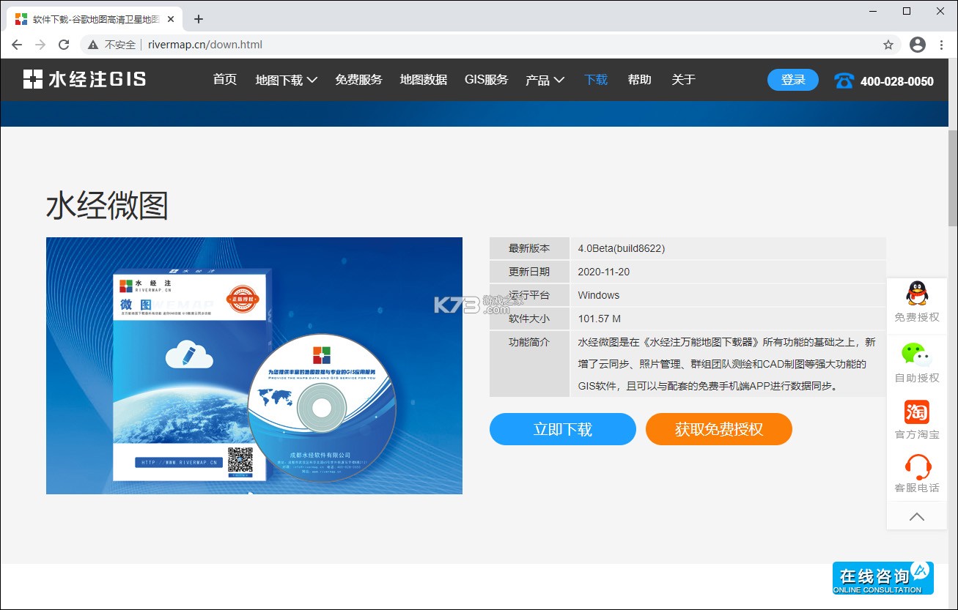The image size is (958, 610).
Task: Click the 不安全 security warning icon
Action: click(x=93, y=45)
